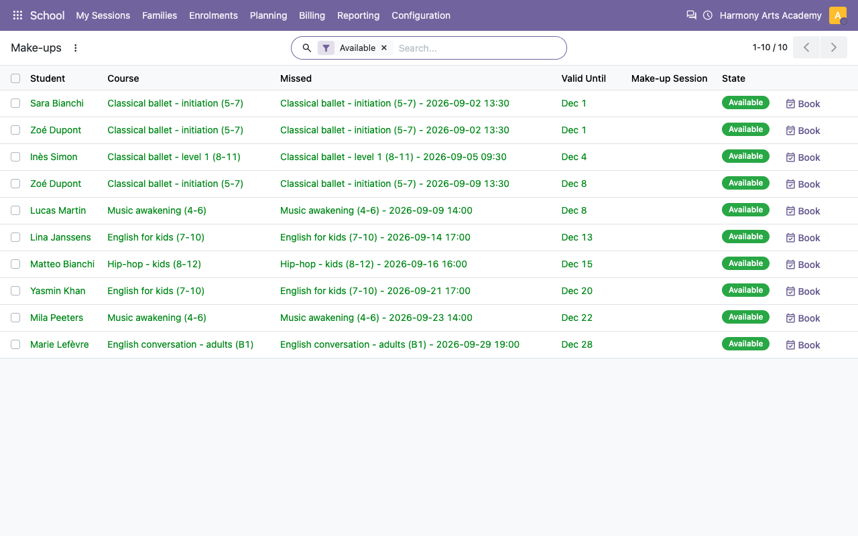The height and width of the screenshot is (536, 858).
Task: Open the Families menu
Action: tap(160, 15)
